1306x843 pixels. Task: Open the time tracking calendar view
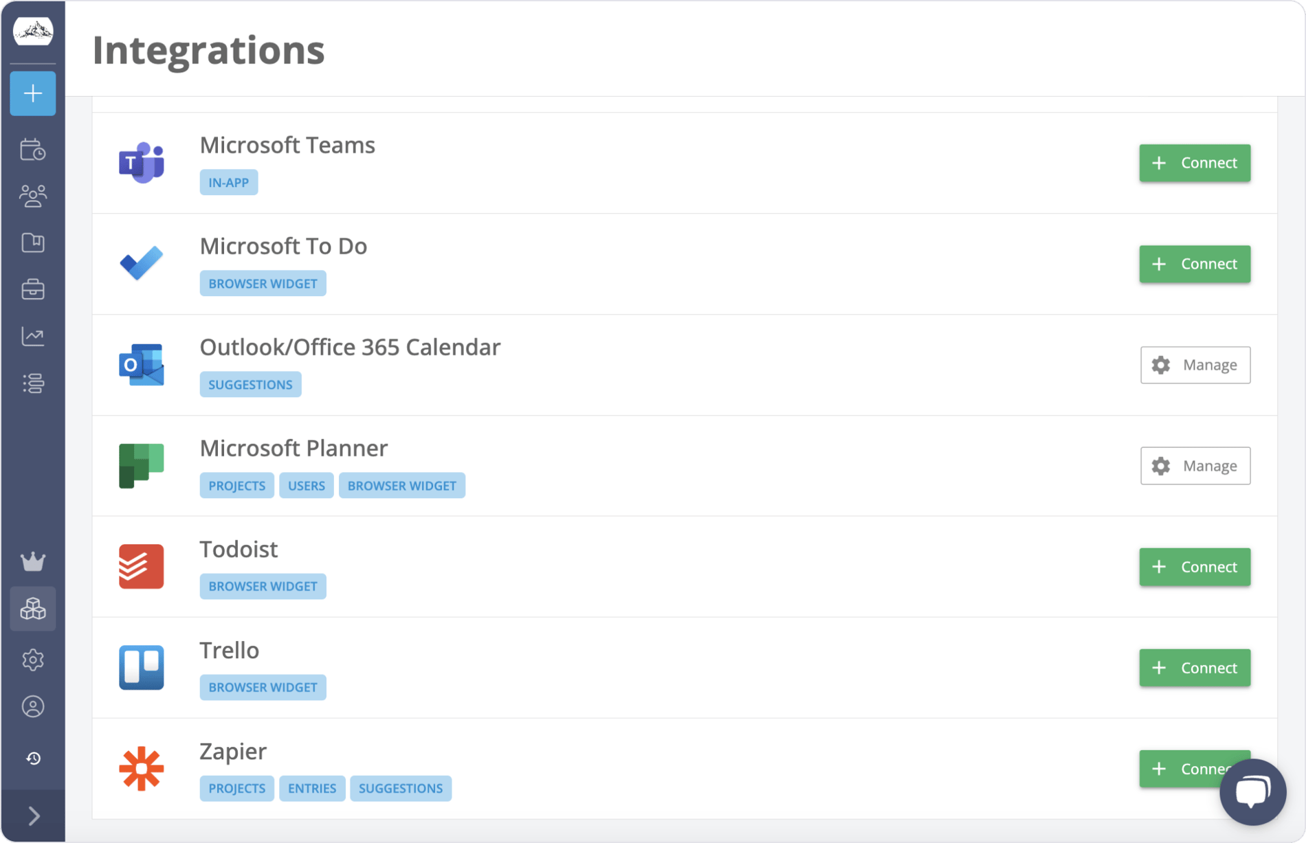(32, 150)
